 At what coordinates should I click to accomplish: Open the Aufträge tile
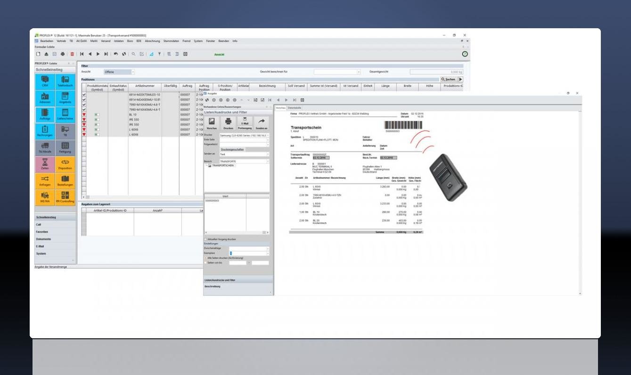(45, 114)
